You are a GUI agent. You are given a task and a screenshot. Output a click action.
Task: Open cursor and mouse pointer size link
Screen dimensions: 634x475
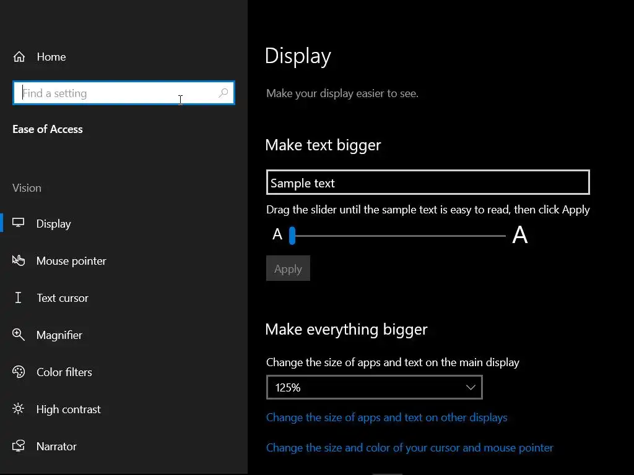click(409, 448)
